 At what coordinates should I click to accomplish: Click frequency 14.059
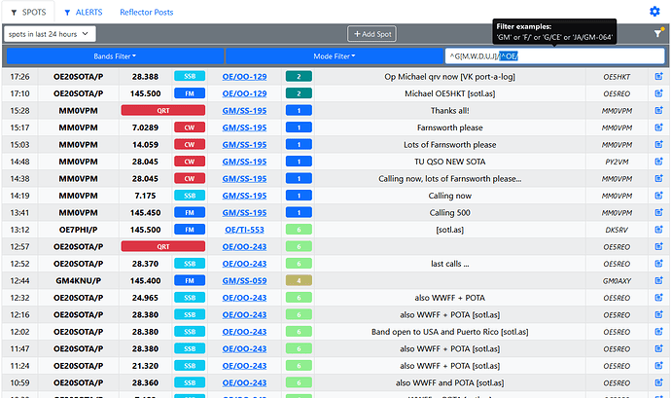pyautogui.click(x=145, y=144)
